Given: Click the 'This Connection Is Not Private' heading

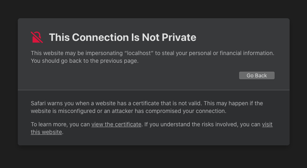Looking at the screenshot, I should pyautogui.click(x=123, y=38).
